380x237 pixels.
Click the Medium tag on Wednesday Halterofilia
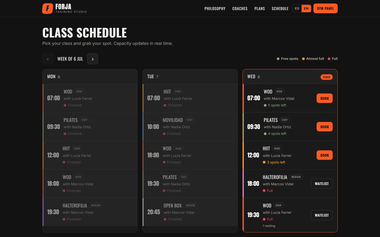[x=296, y=177]
